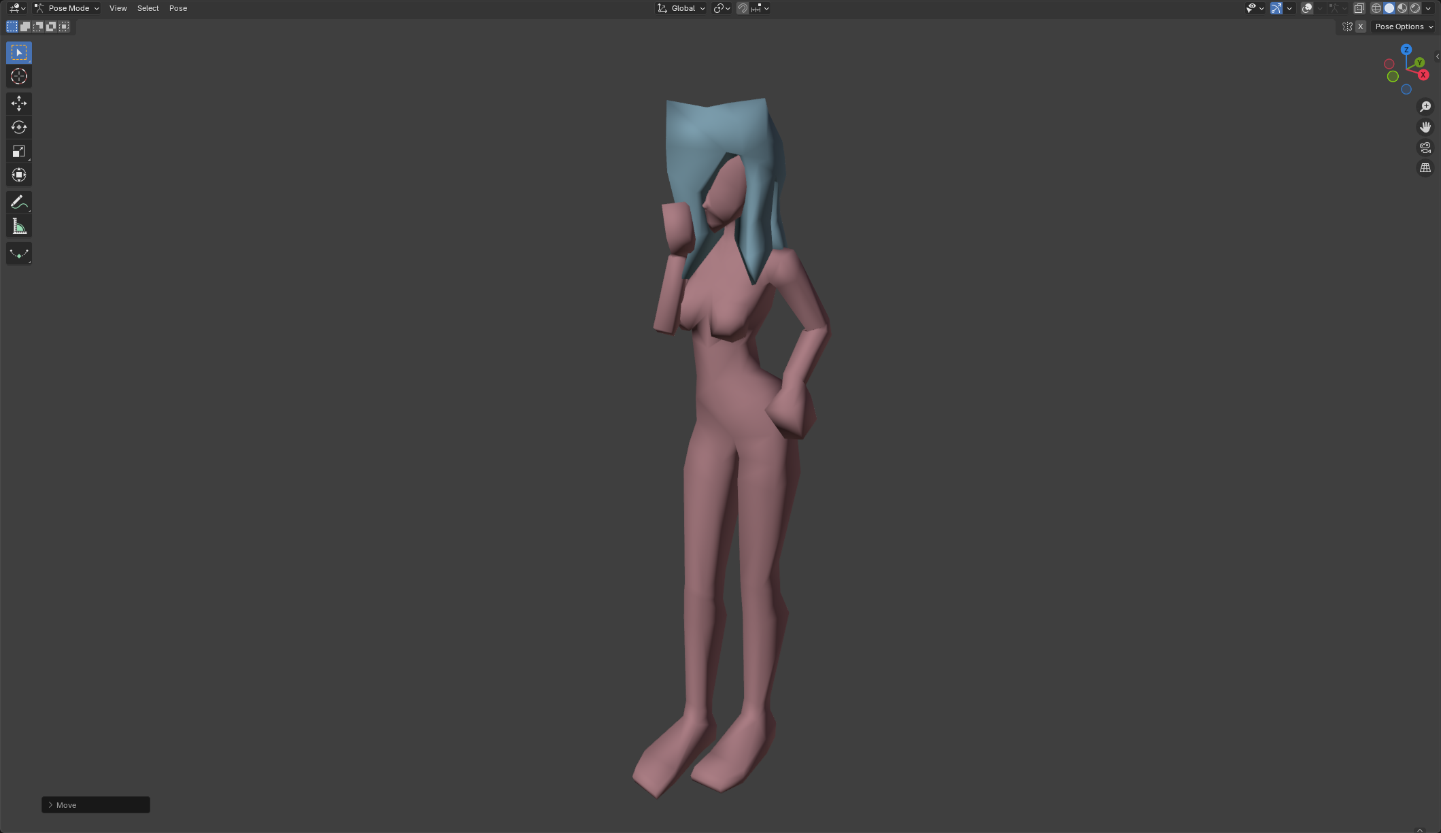This screenshot has width=1441, height=833.
Task: Set selection mode to Subtract
Action: tap(38, 27)
